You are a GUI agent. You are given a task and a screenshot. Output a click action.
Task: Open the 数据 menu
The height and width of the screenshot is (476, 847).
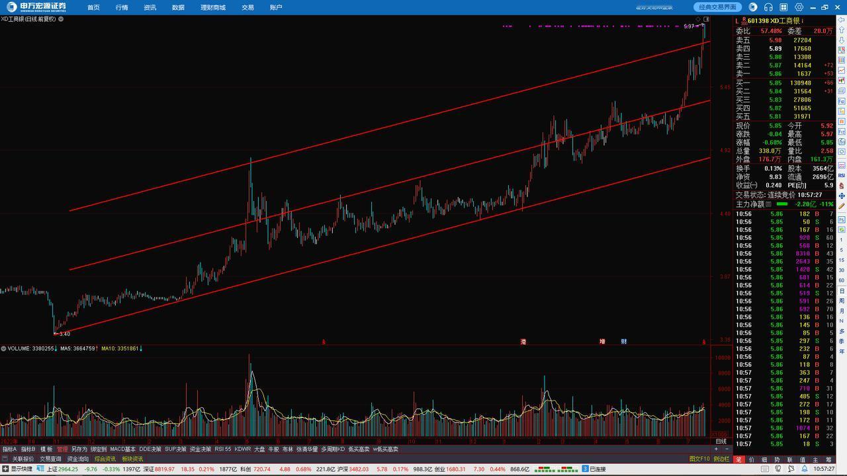[x=178, y=7]
